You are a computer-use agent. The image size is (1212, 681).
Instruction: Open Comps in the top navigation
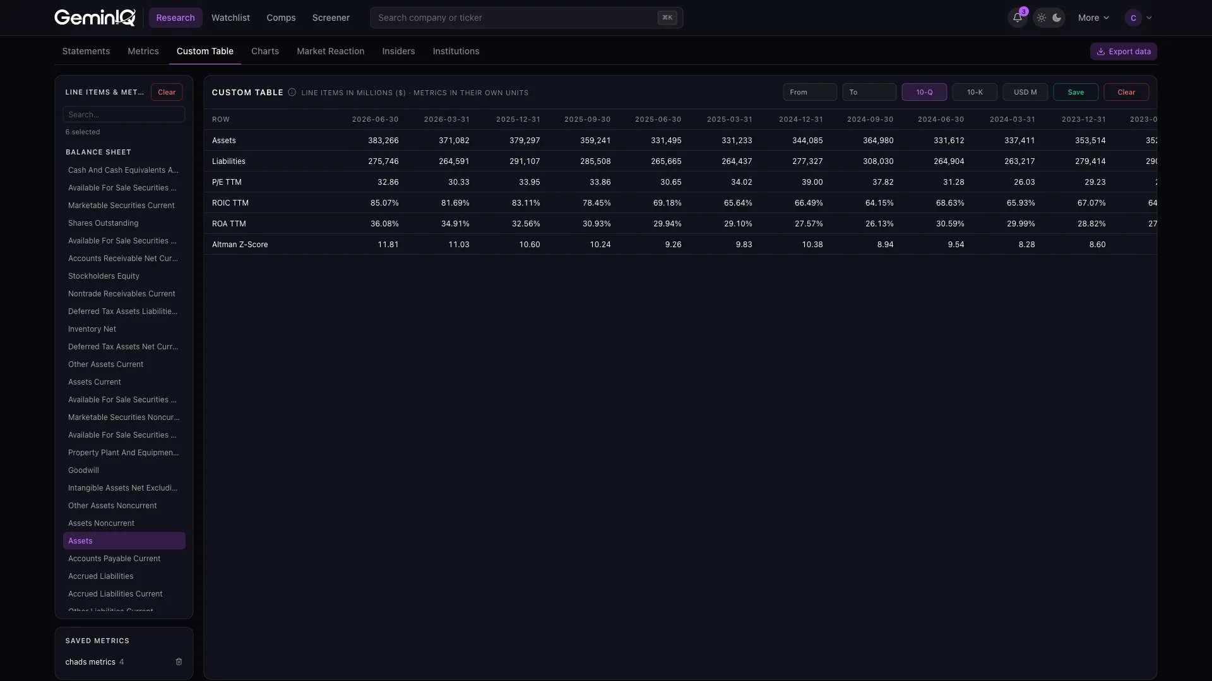(281, 18)
